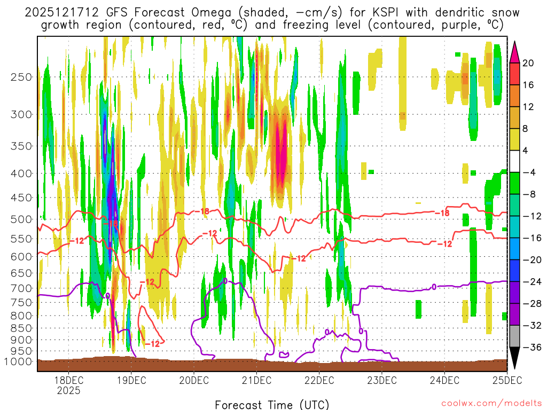
Task: Click the -12 contour label near 24DEC
Action: pyautogui.click(x=444, y=243)
